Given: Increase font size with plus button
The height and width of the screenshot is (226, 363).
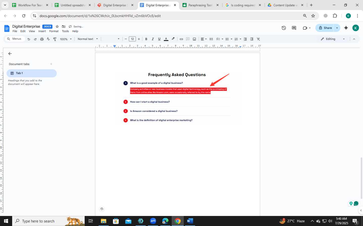Looking at the screenshot, I should [139, 39].
